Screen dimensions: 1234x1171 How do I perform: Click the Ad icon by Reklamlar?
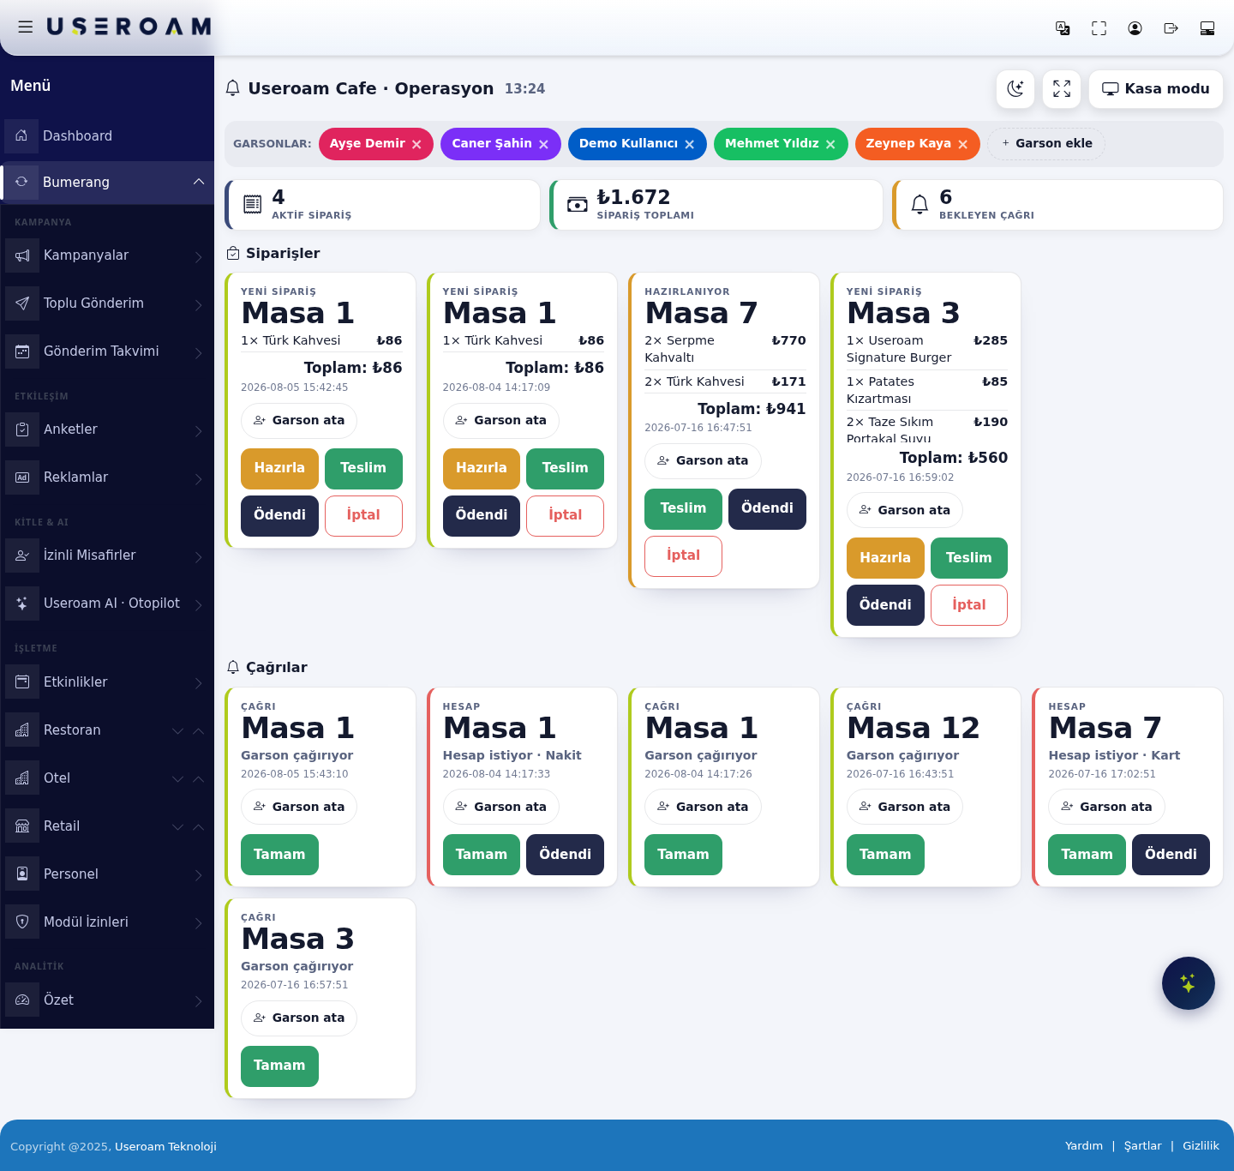click(x=22, y=477)
